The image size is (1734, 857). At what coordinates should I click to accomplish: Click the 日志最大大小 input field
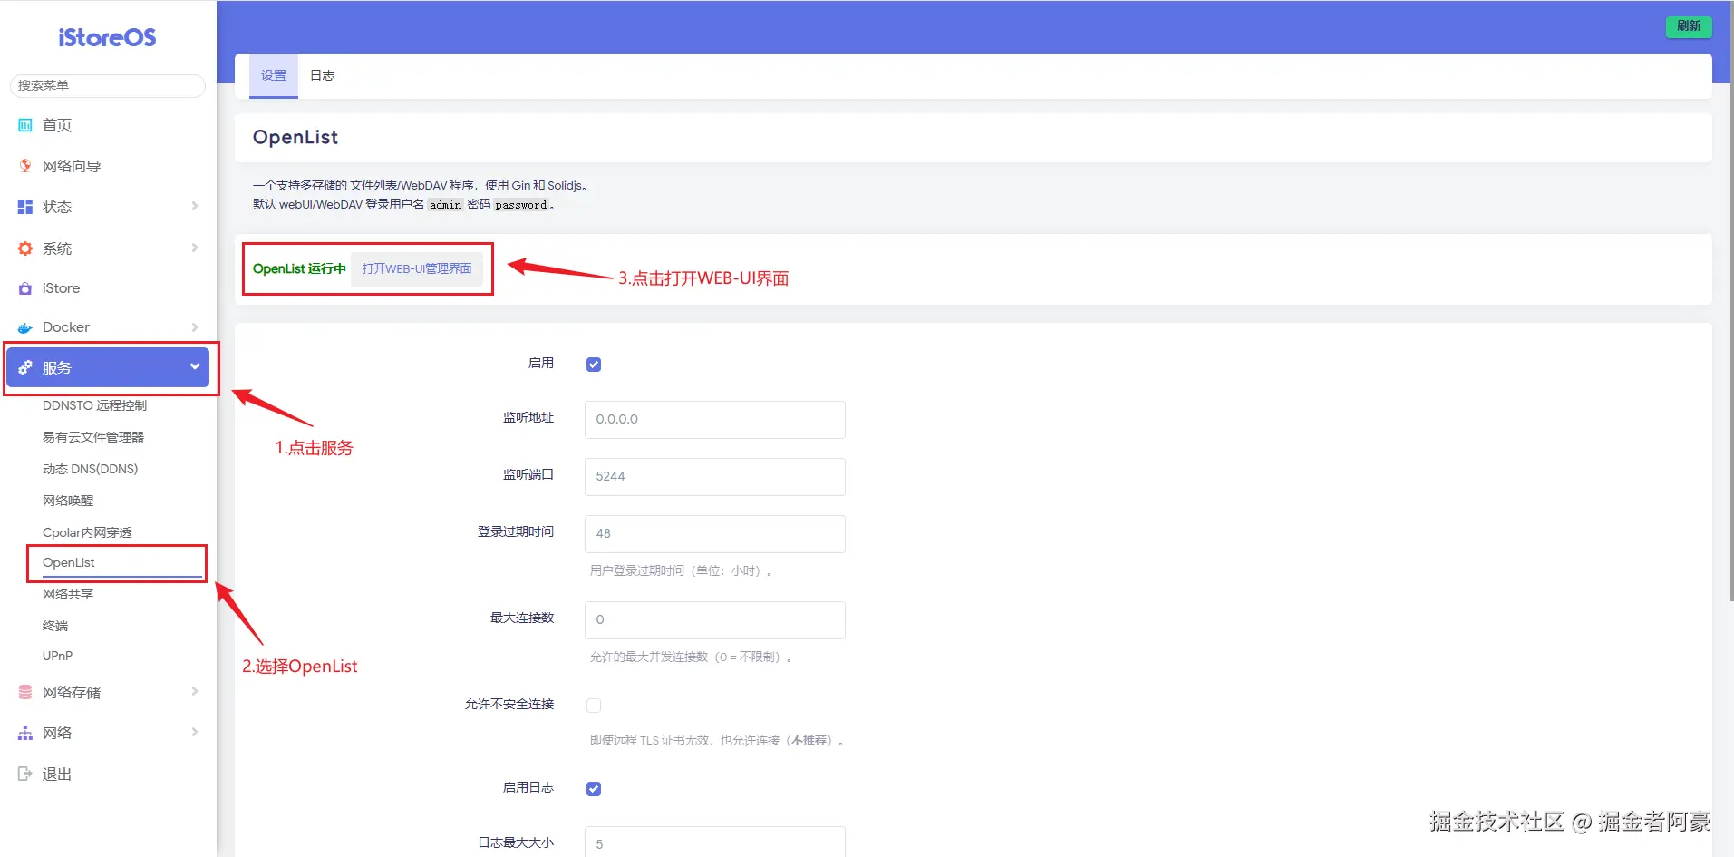click(715, 842)
